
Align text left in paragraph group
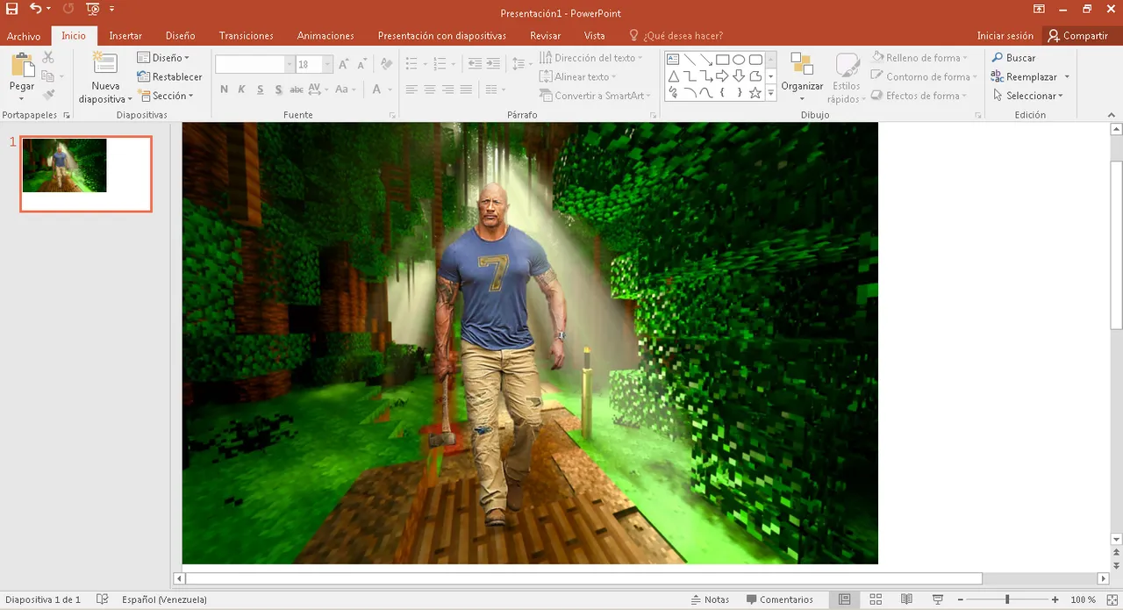[x=411, y=90]
